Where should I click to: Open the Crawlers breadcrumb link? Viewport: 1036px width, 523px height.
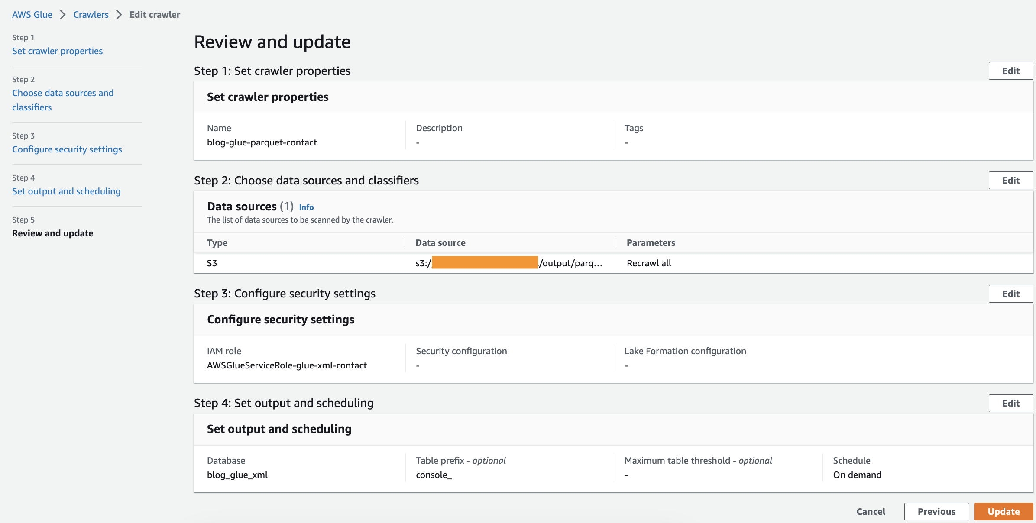tap(91, 15)
